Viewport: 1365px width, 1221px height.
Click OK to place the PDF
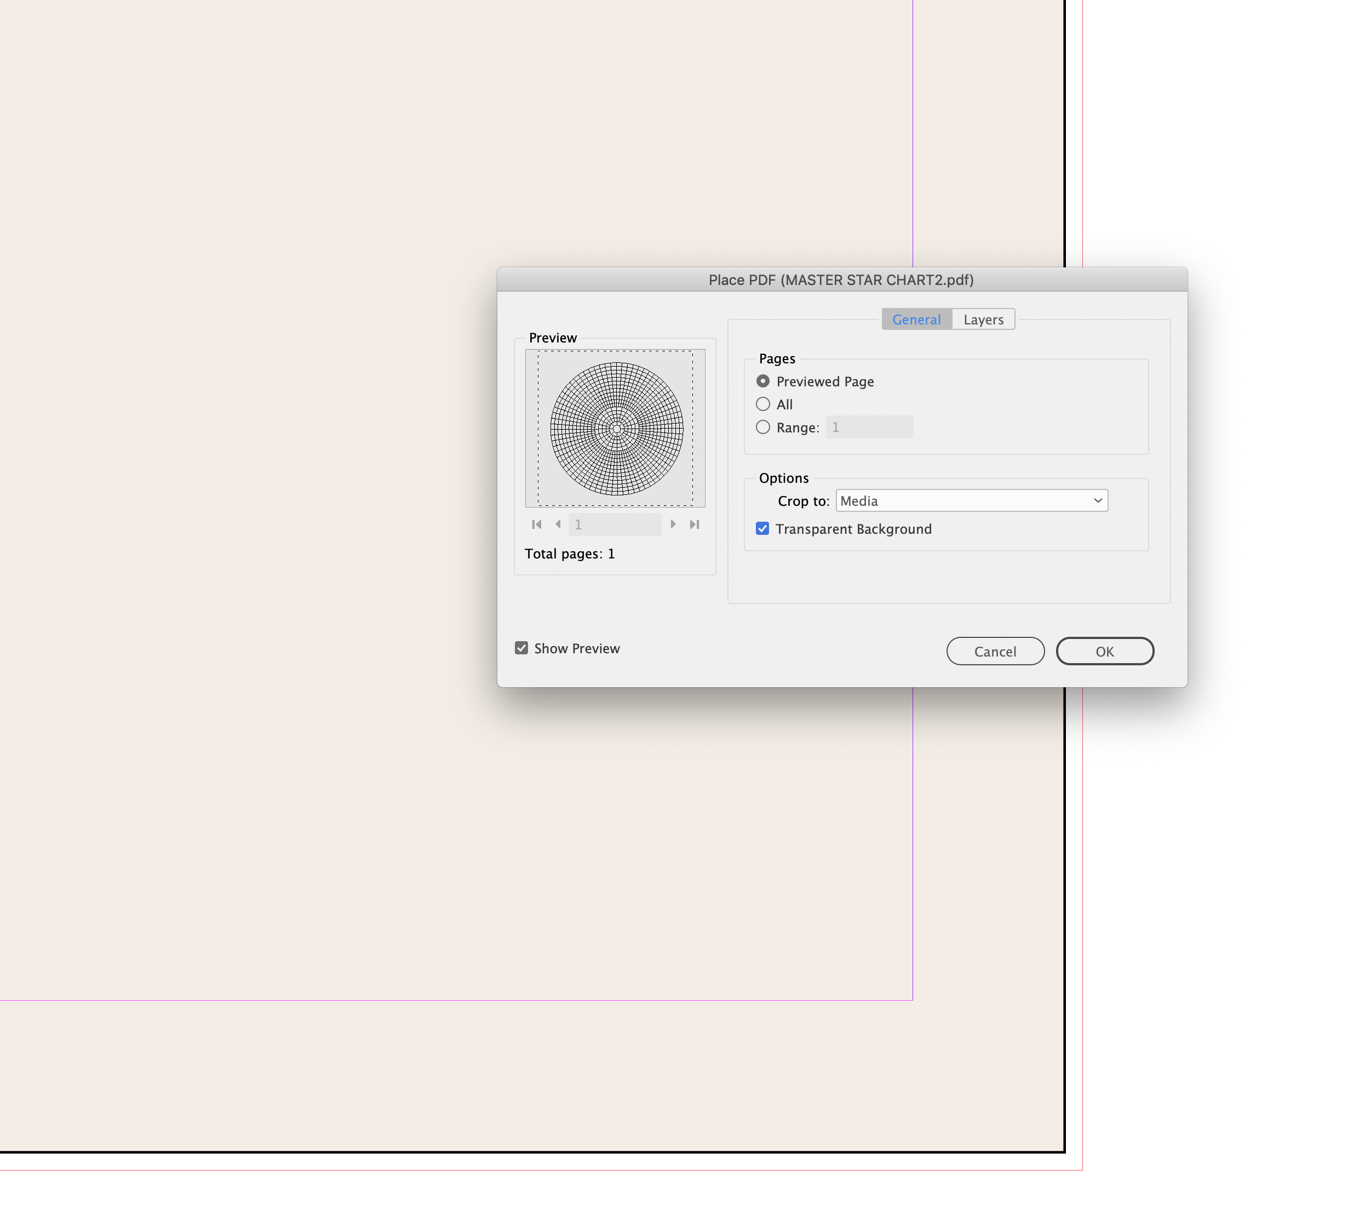point(1104,649)
